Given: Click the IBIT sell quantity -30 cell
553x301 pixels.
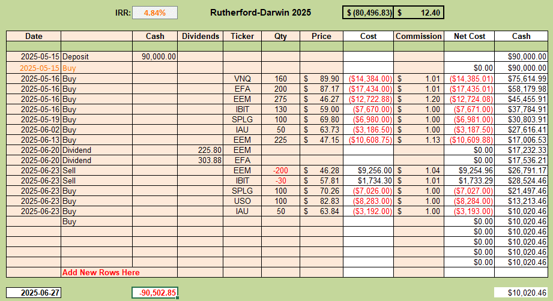Looking at the screenshot, I should 281,181.
